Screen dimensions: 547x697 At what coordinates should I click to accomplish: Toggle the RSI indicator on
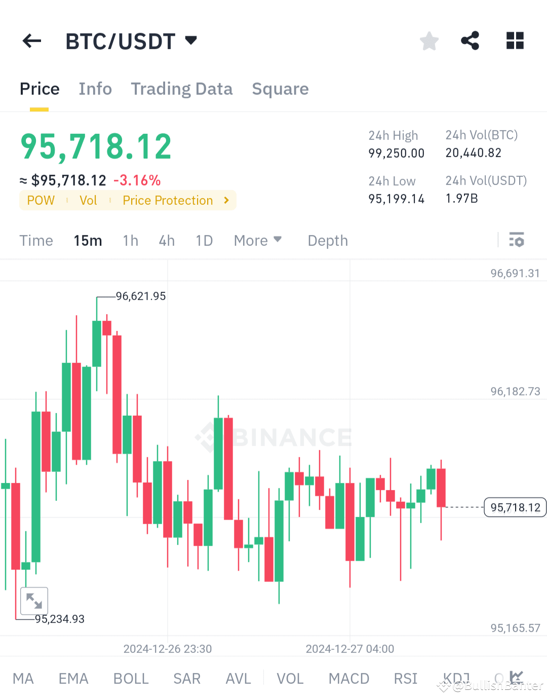(x=405, y=678)
